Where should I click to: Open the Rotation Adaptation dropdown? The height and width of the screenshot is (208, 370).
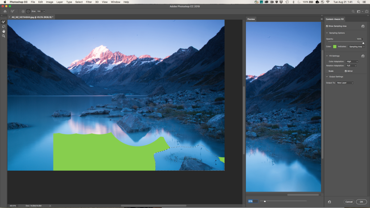tap(351, 66)
